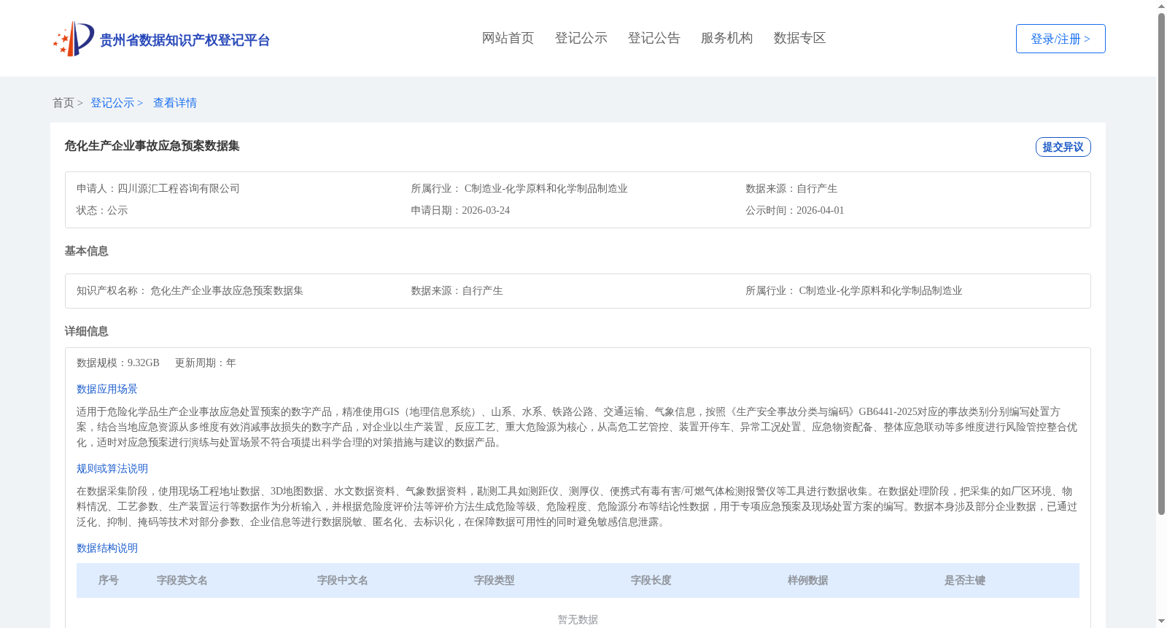Click 数据结构说明 subsection title
1167x628 pixels.
click(x=107, y=548)
